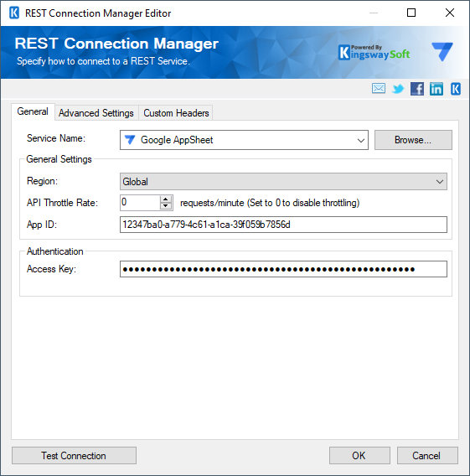
Task: Click the API Throttle Rate number field
Action: pyautogui.click(x=140, y=203)
